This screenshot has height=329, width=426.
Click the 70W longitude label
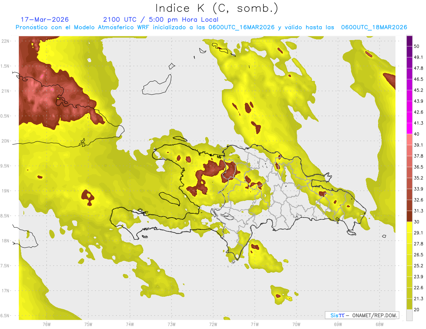click(x=296, y=324)
